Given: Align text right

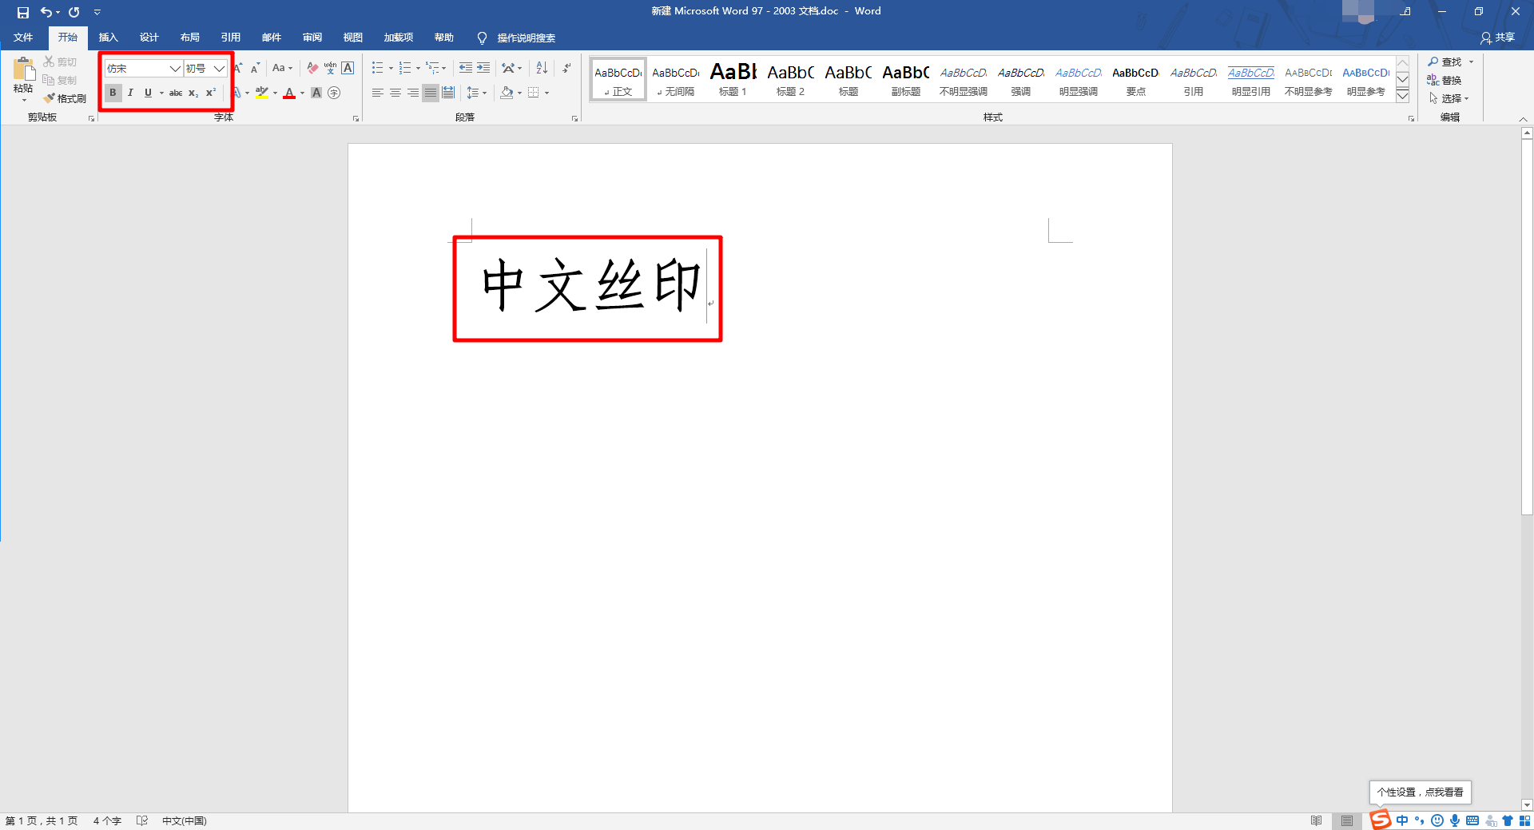Looking at the screenshot, I should click(x=413, y=93).
